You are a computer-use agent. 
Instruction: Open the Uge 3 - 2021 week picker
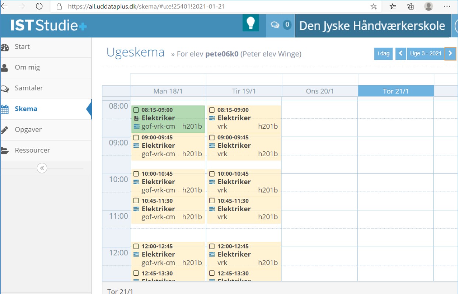pos(426,54)
